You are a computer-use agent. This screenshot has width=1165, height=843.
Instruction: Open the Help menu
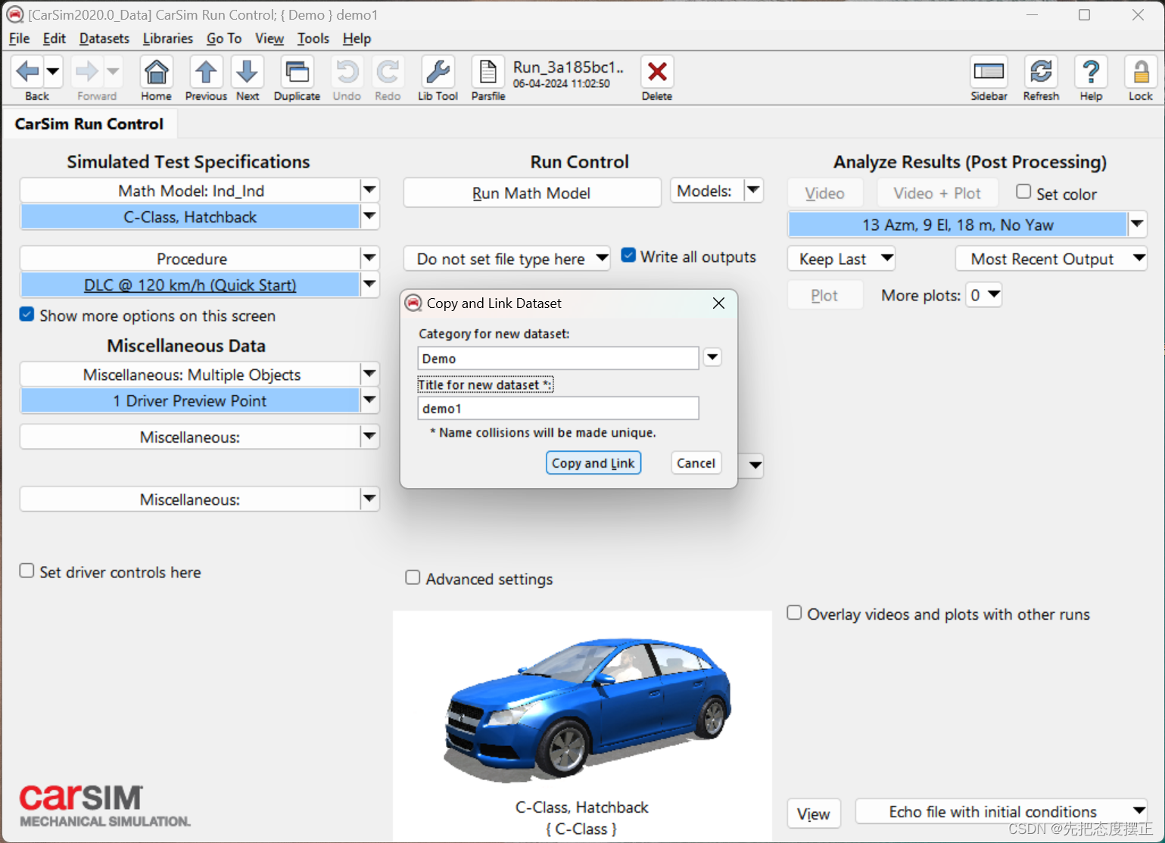click(357, 39)
